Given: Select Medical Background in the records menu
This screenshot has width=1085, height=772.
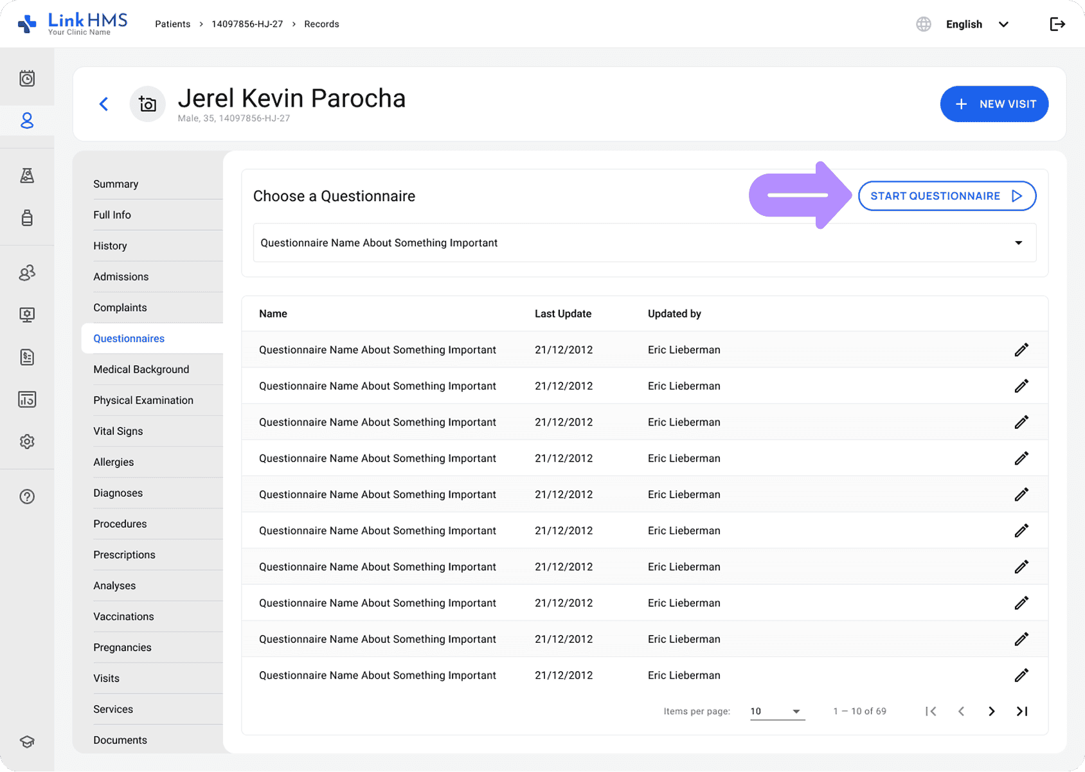Looking at the screenshot, I should 141,370.
